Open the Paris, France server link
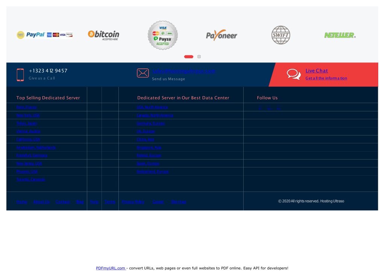This screenshot has height=272, width=385. pos(27,107)
